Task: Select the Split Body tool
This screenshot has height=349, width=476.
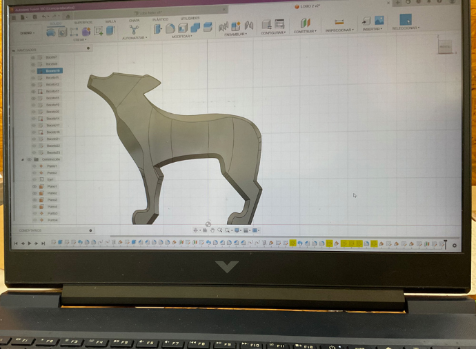Action: tap(208, 27)
